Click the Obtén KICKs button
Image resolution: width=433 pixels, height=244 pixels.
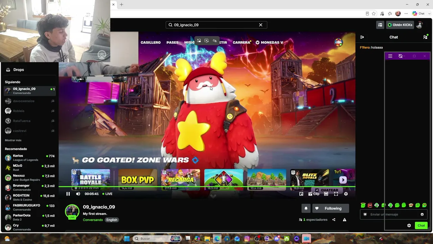tap(400, 25)
